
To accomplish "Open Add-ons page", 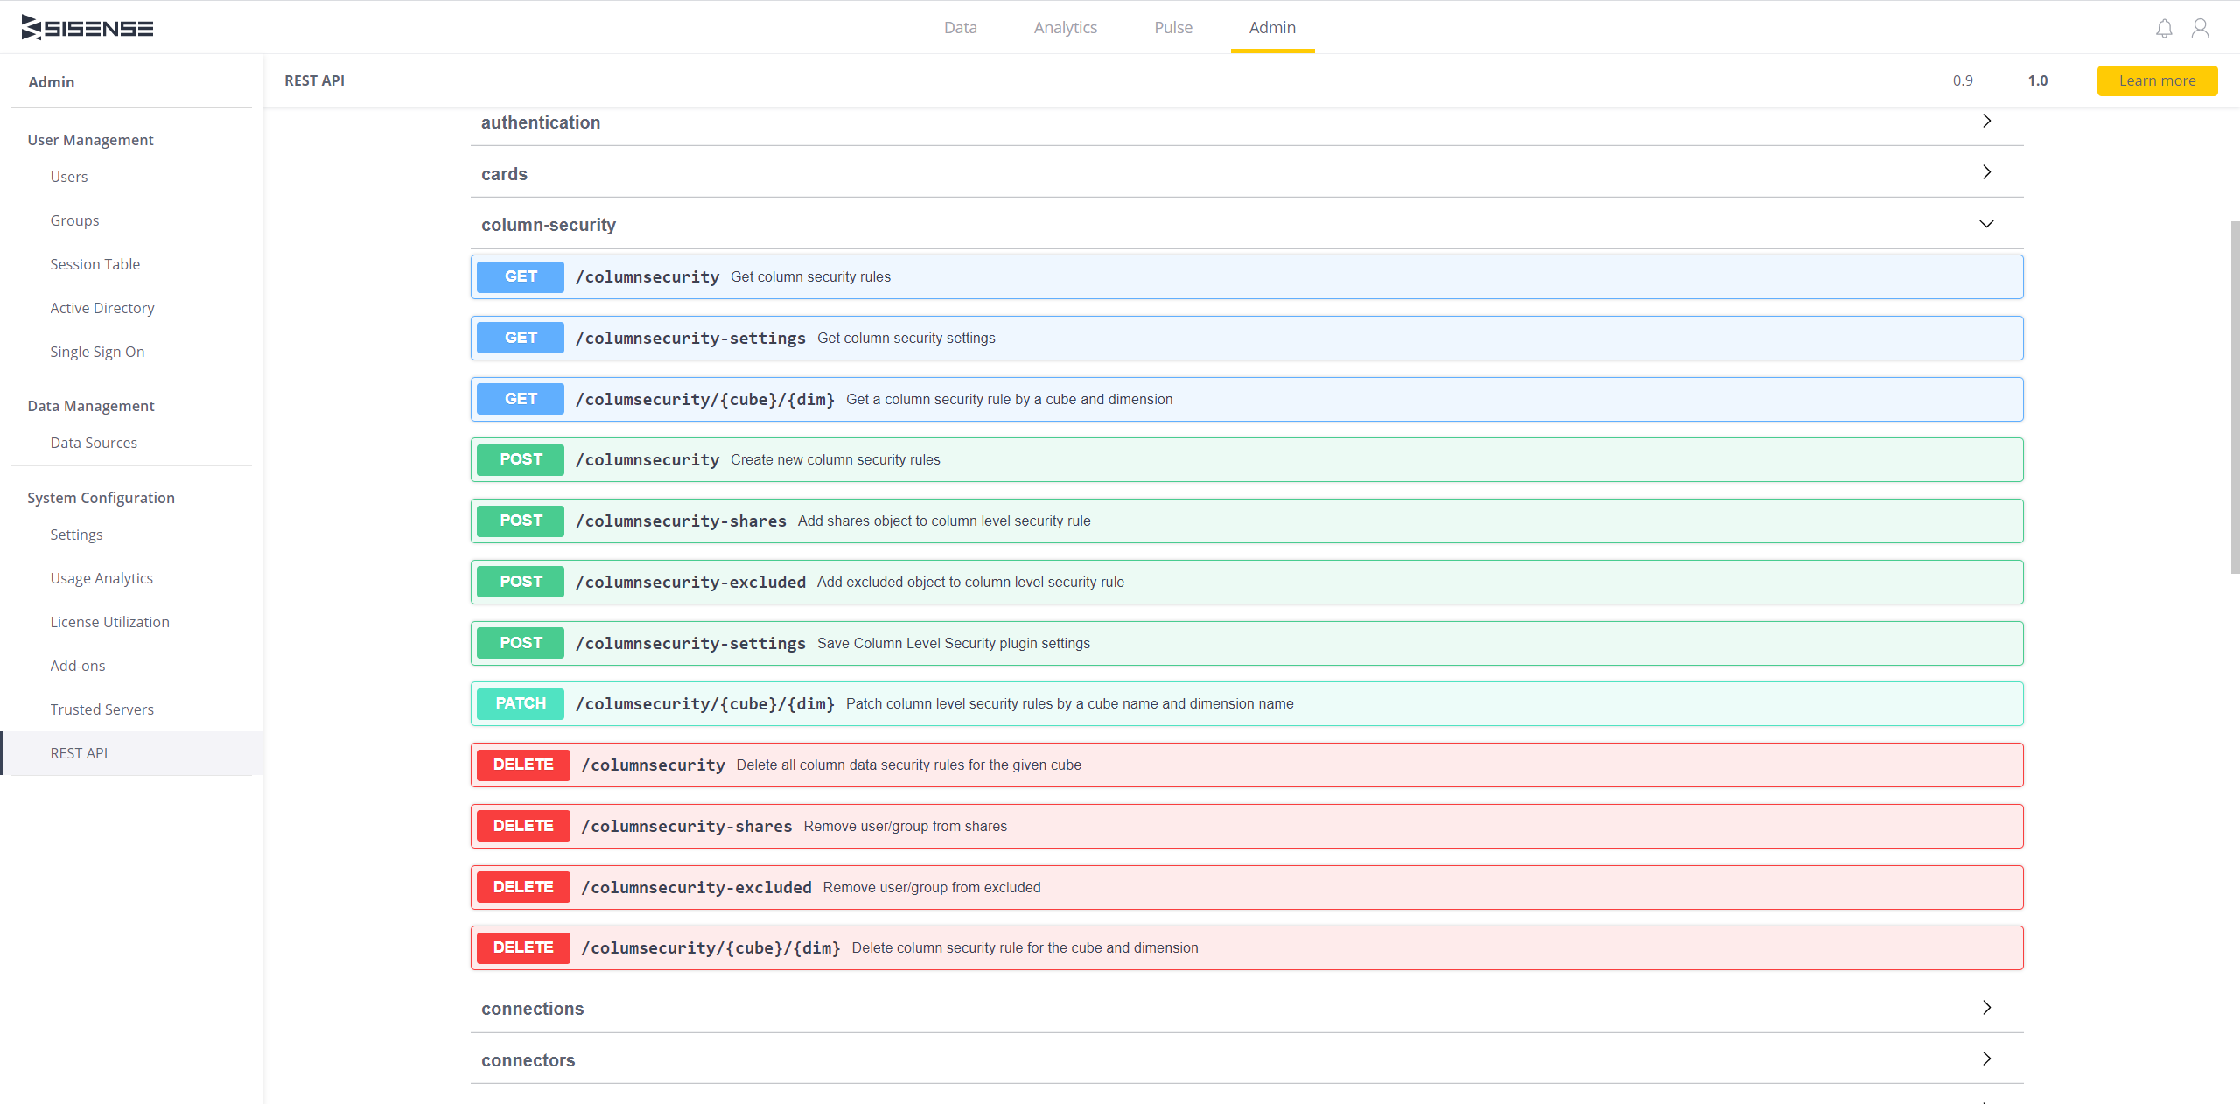I will (78, 666).
